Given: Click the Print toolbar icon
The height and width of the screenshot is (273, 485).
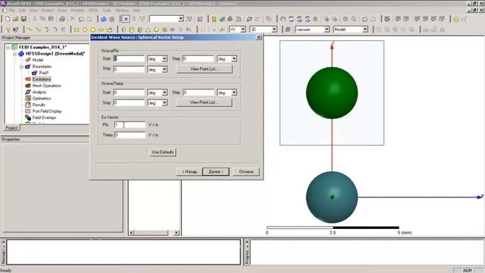Looking at the screenshot, I should [62, 19].
